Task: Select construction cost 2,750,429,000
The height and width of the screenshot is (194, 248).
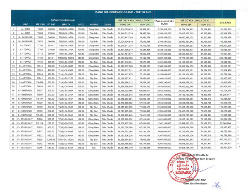Action: pyautogui.click(x=164, y=29)
